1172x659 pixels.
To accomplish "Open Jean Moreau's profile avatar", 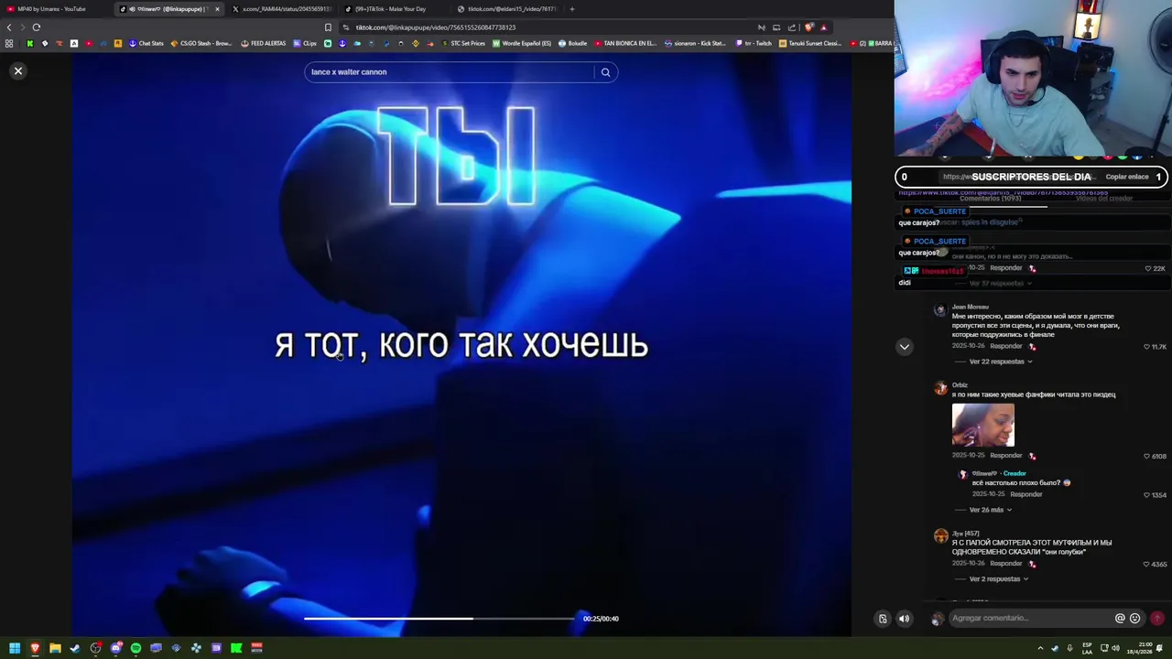I will click(x=940, y=310).
